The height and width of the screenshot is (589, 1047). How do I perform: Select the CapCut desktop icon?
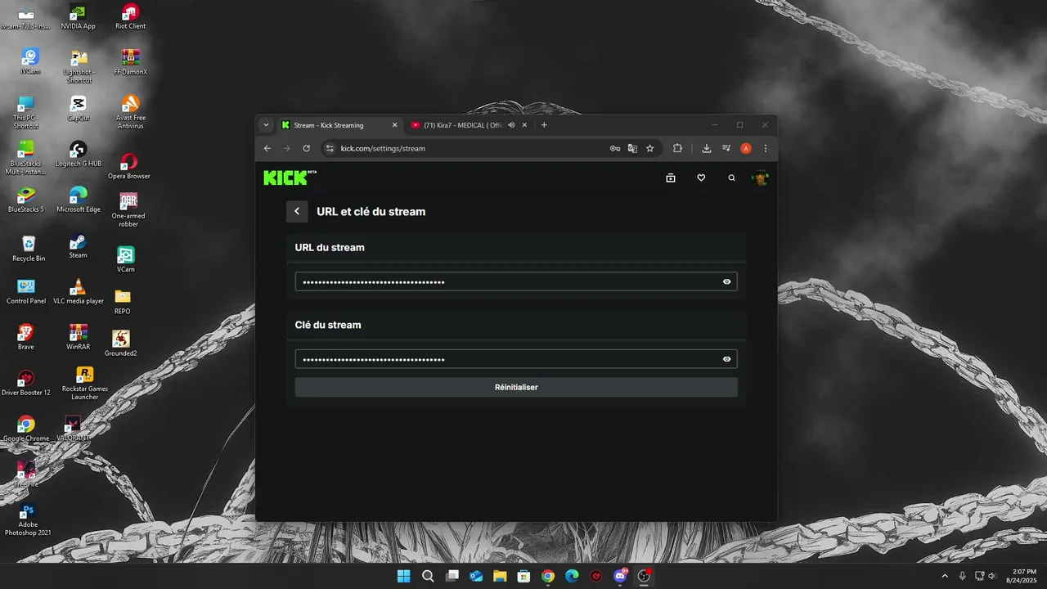(79, 109)
